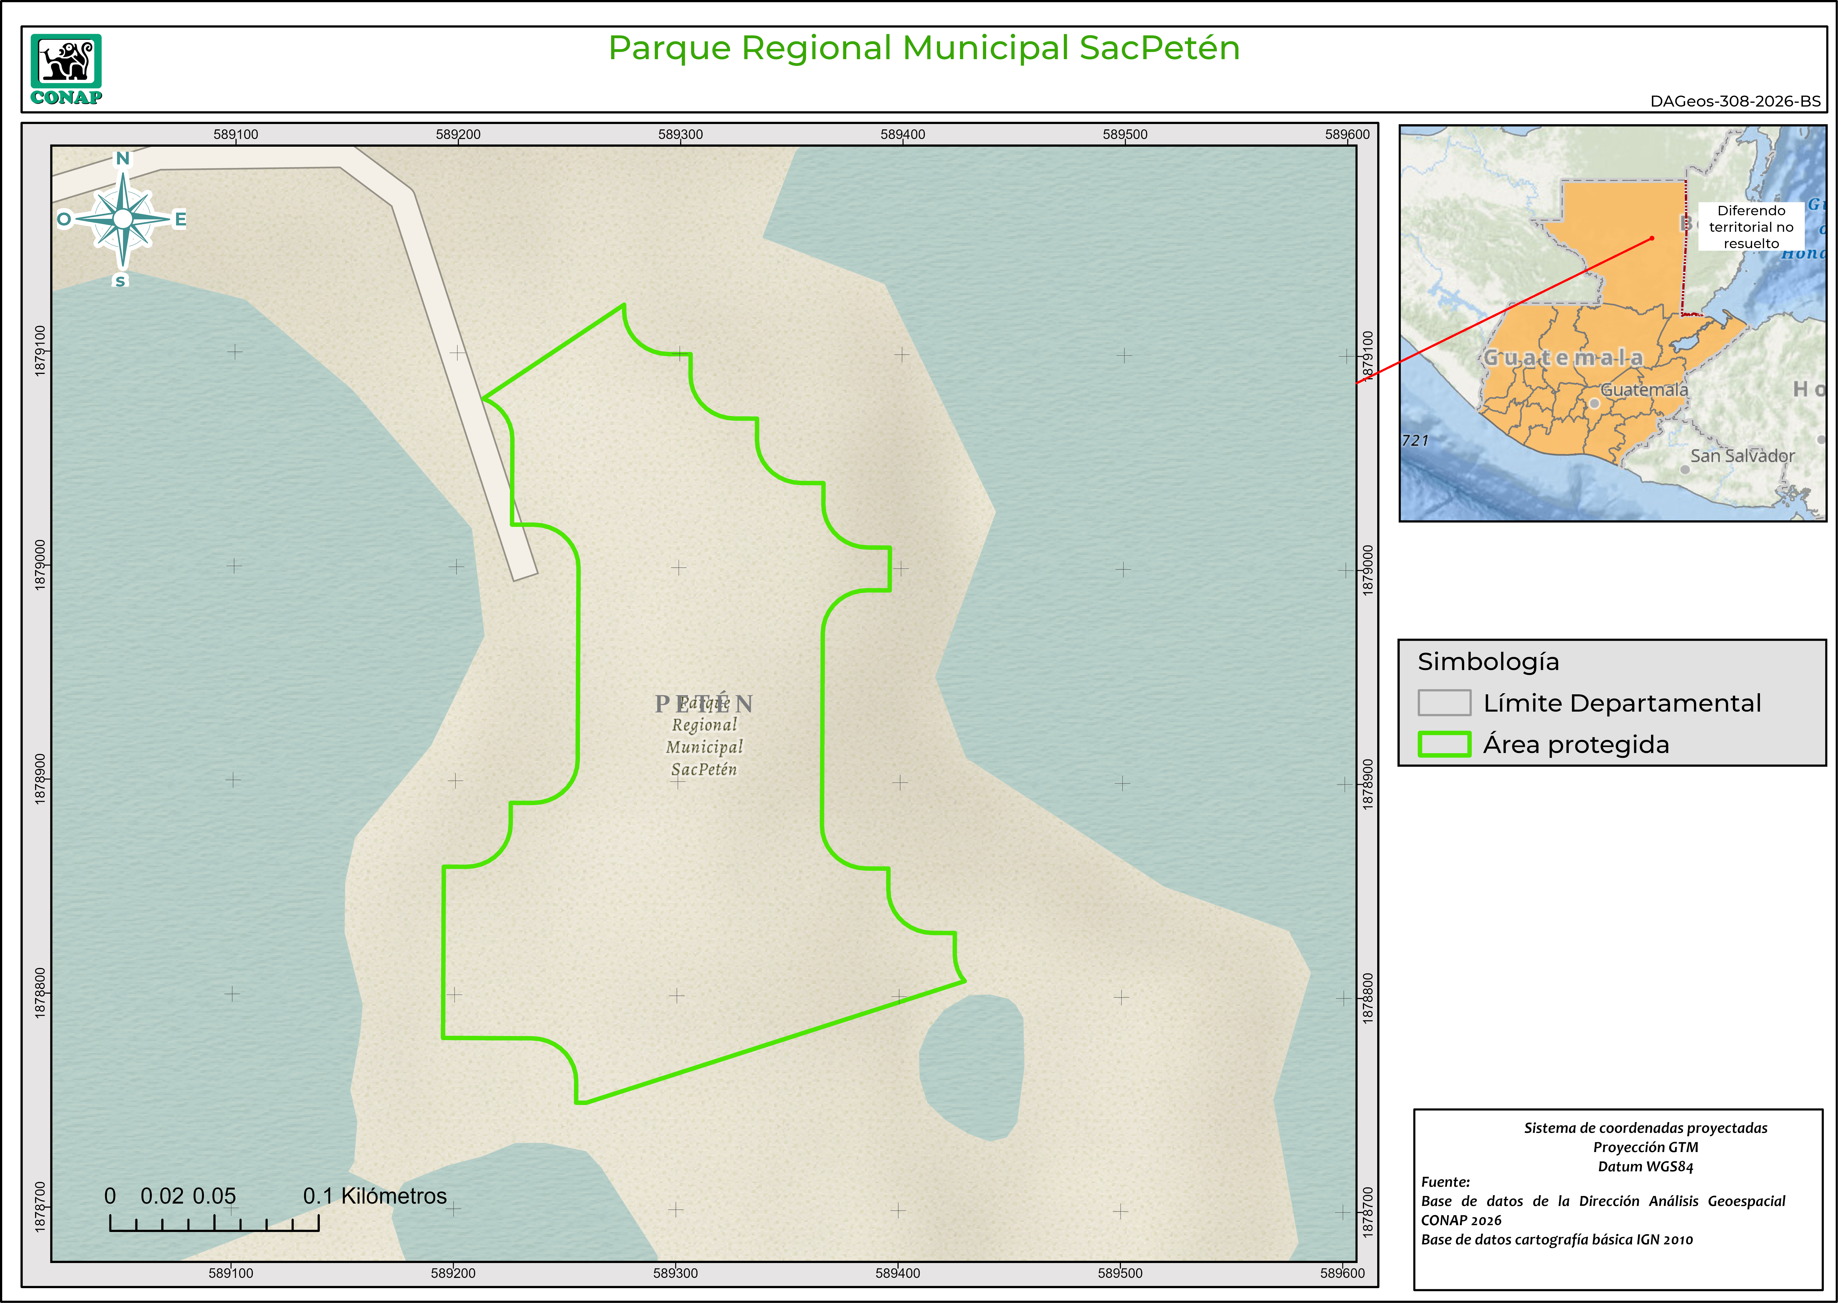The height and width of the screenshot is (1303, 1838).
Task: Click the red locator dot on inset map
Action: tap(1652, 238)
